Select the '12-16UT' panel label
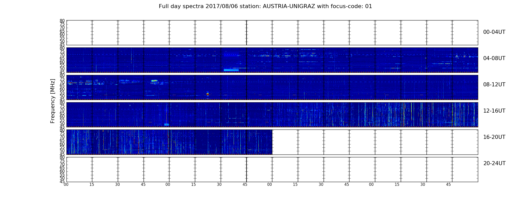 (x=494, y=111)
